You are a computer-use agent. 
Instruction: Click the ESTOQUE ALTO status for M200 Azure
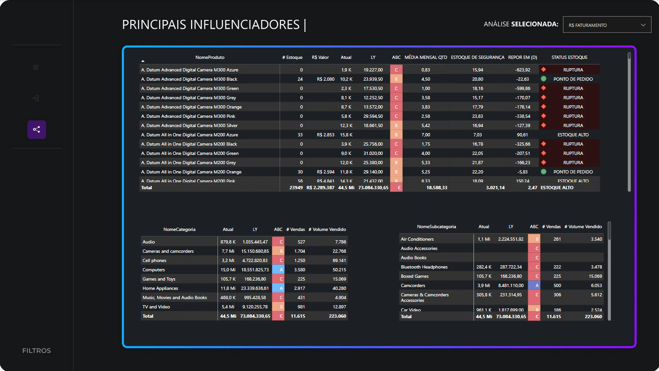tap(573, 134)
